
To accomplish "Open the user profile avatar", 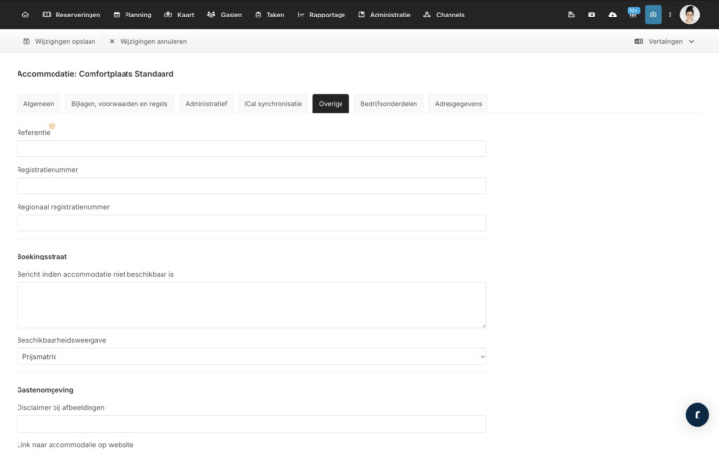I will tap(689, 15).
